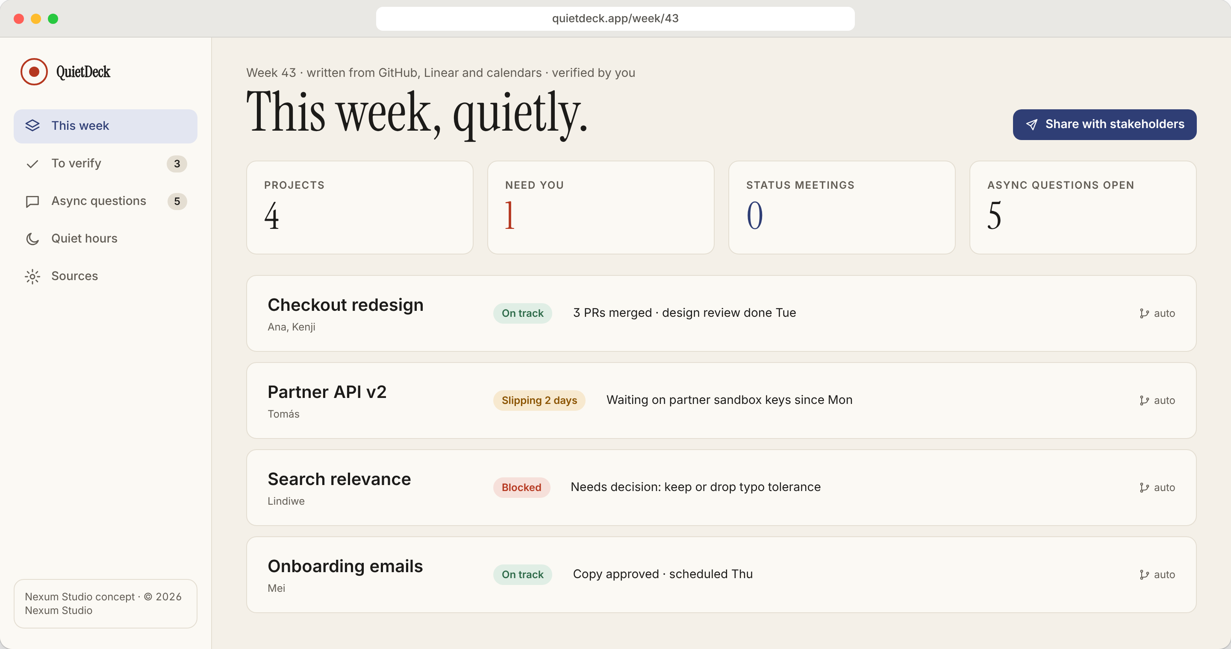Click the Blocked status badge
The height and width of the screenshot is (649, 1231).
[521, 488]
